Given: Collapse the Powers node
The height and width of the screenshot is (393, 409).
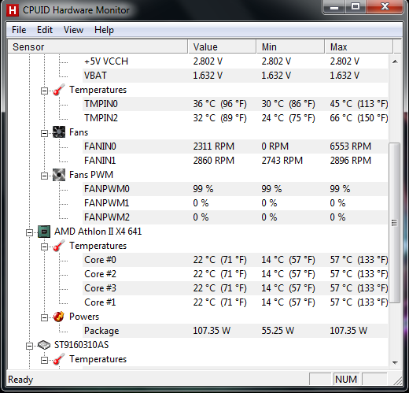Looking at the screenshot, I should click(x=44, y=317).
